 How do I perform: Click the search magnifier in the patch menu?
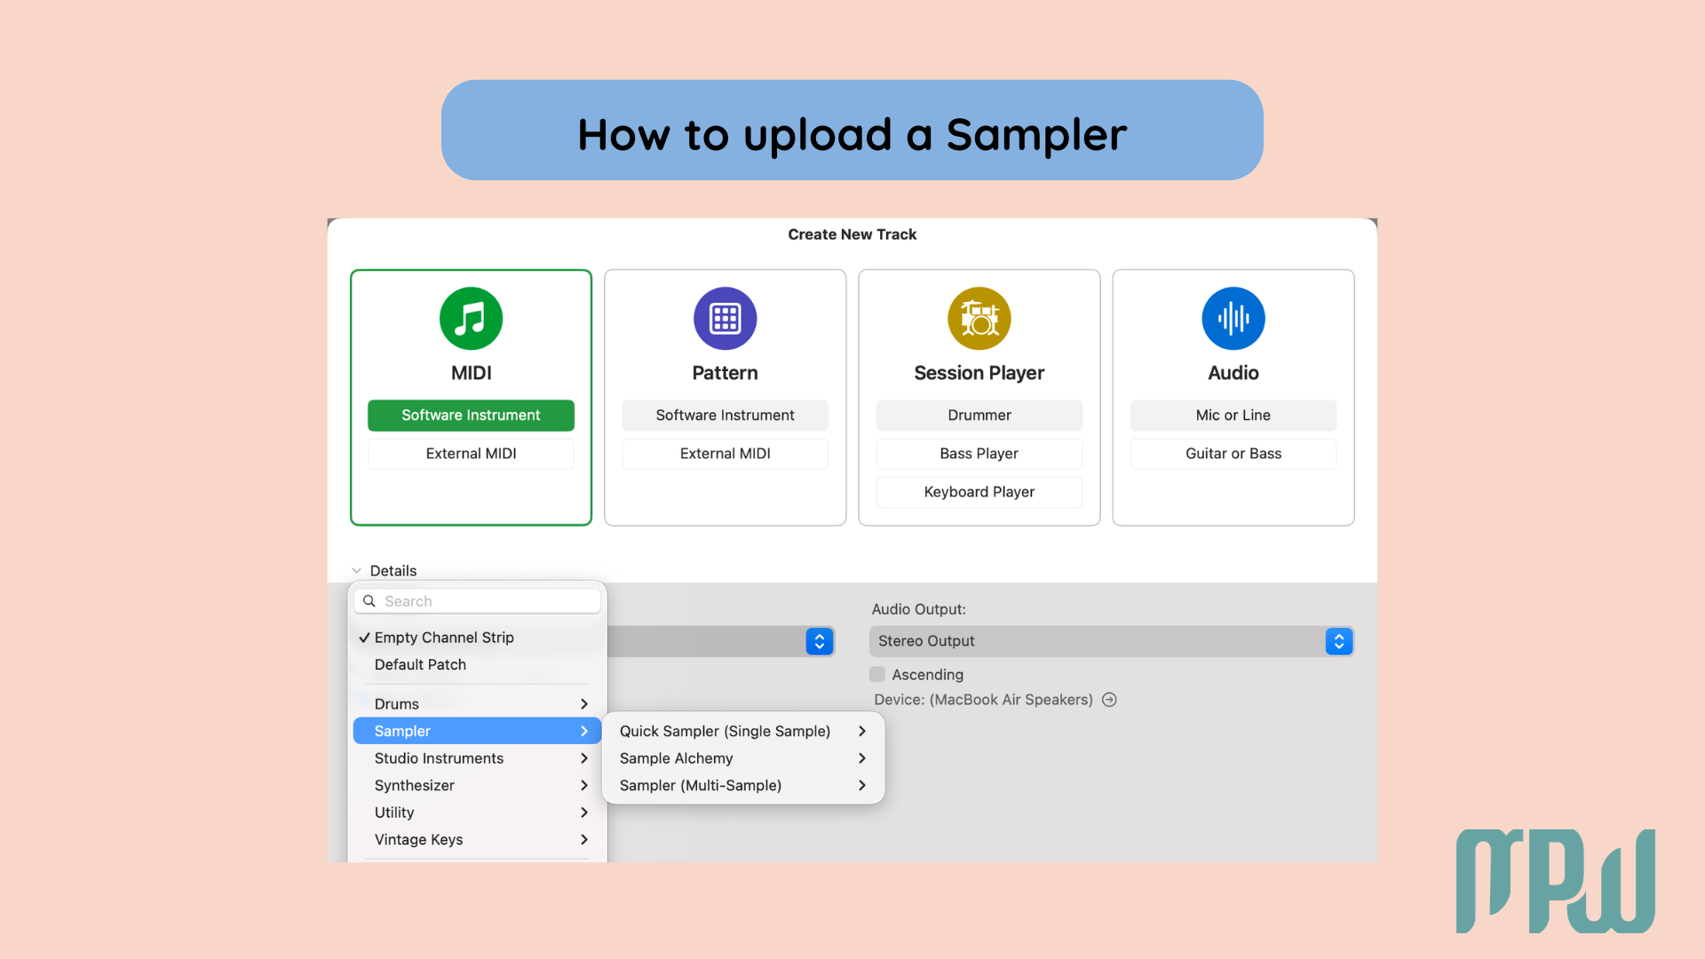(369, 601)
